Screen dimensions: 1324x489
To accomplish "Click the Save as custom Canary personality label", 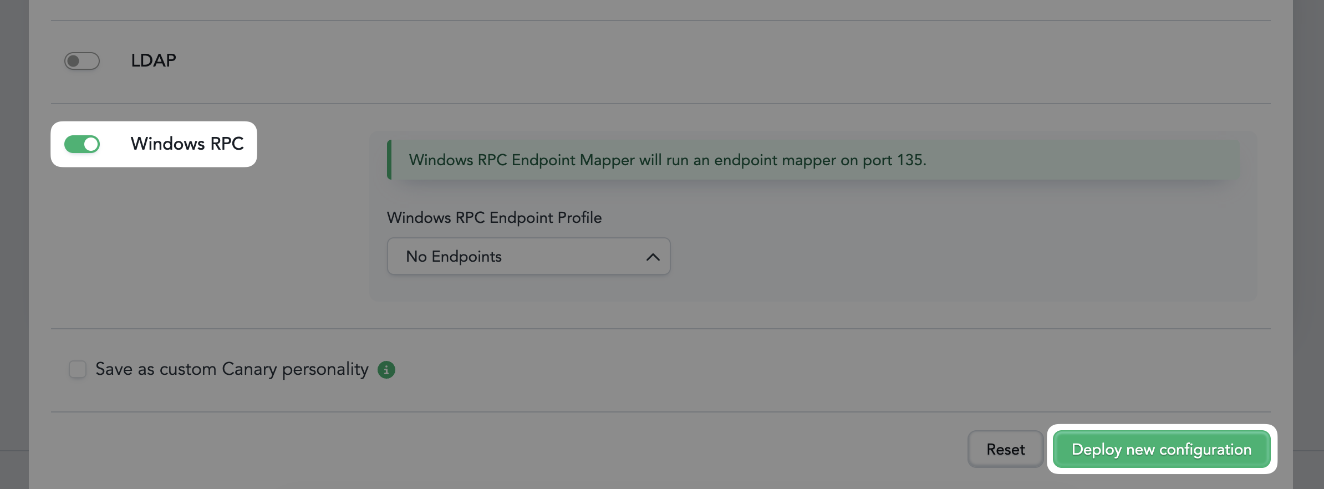I will point(232,369).
